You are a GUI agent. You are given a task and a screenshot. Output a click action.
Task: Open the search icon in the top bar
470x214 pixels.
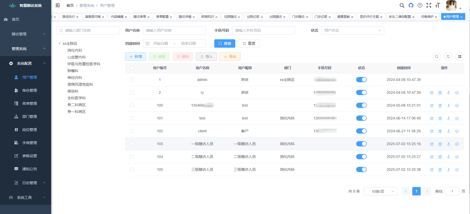[x=402, y=5]
